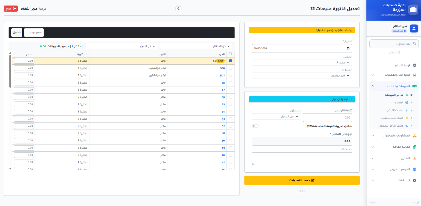
Task: Open the all pens (كل الحظائر) filter dropdown
Action: [196, 46]
